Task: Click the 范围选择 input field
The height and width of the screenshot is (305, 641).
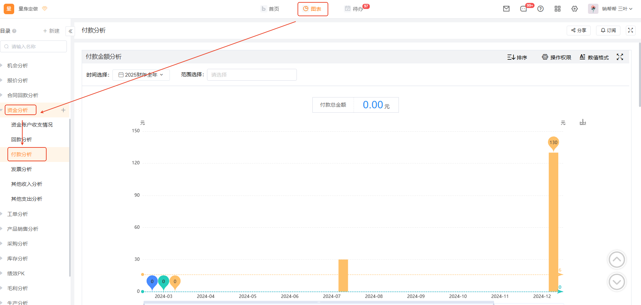Action: [252, 75]
